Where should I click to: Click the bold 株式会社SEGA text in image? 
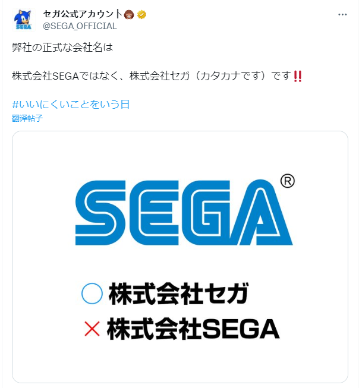[x=193, y=329]
